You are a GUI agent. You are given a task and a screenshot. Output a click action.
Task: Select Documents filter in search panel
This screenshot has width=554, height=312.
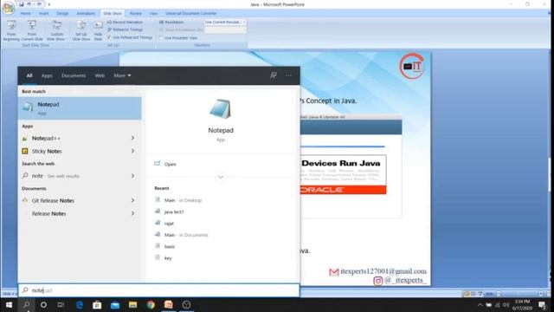[x=74, y=75]
